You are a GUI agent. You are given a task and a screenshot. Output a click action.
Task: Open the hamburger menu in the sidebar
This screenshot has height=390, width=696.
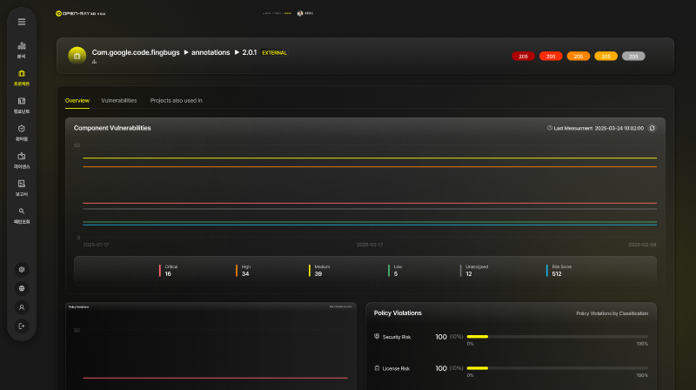pos(21,22)
